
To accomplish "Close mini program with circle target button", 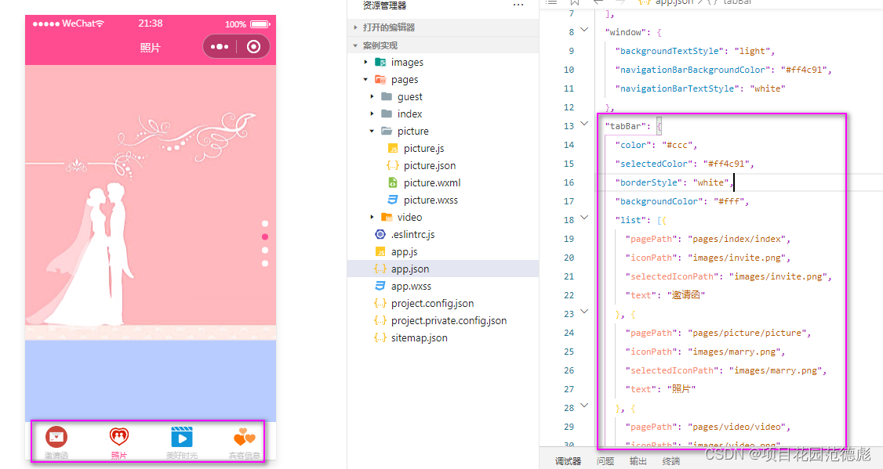I will (x=253, y=47).
